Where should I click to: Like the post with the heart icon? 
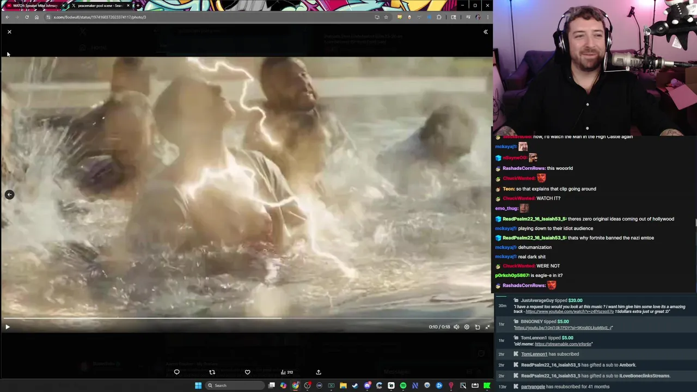[x=247, y=372]
